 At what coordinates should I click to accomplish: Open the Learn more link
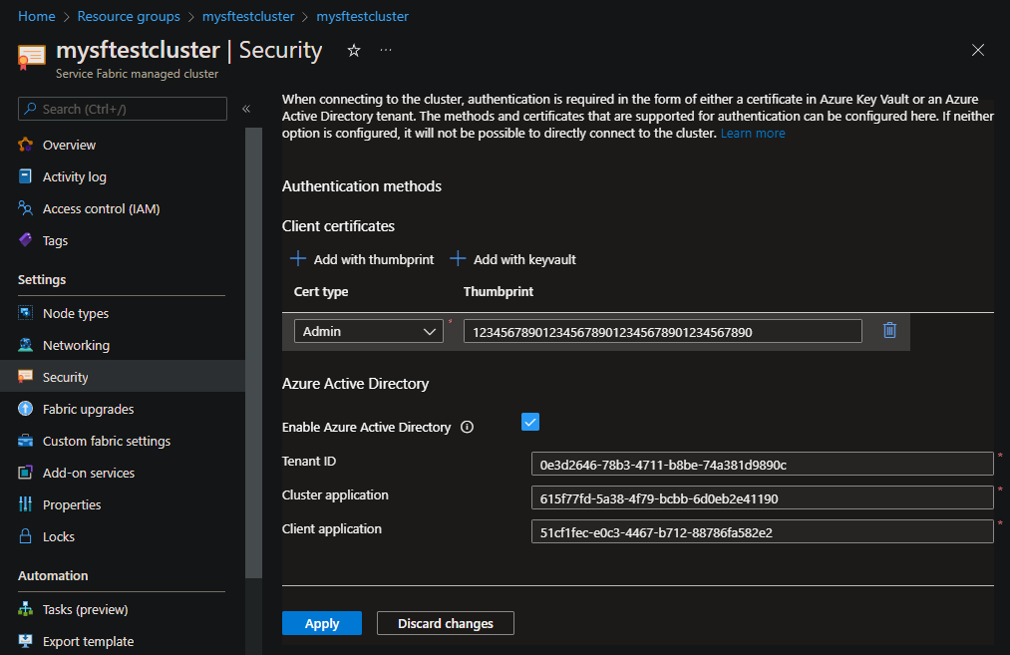click(x=753, y=134)
